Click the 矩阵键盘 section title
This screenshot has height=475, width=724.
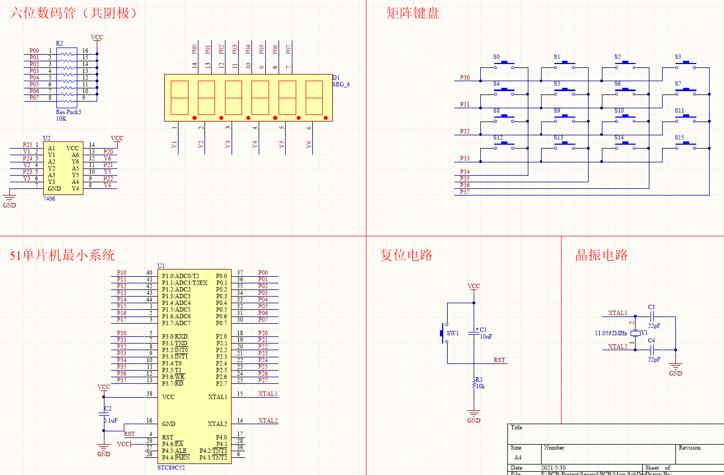click(413, 13)
